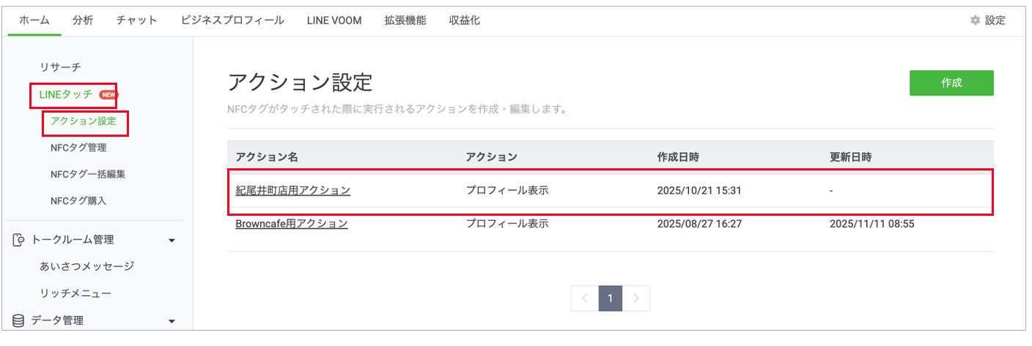Open the 紀尾井町店用アクション link
This screenshot has width=1032, height=346.
click(292, 190)
